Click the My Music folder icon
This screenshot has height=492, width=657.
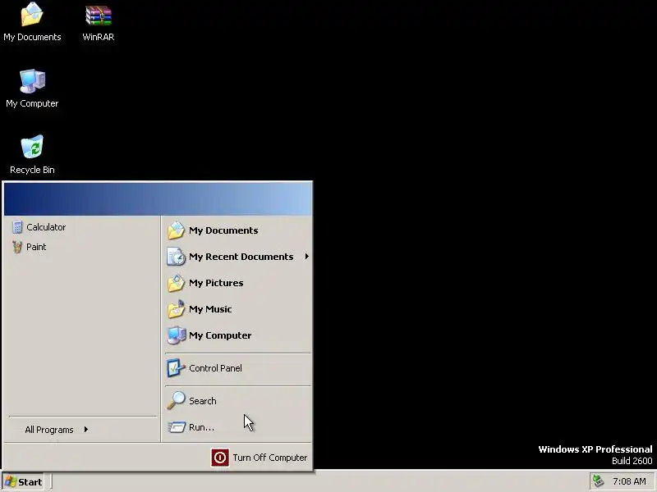(176, 309)
